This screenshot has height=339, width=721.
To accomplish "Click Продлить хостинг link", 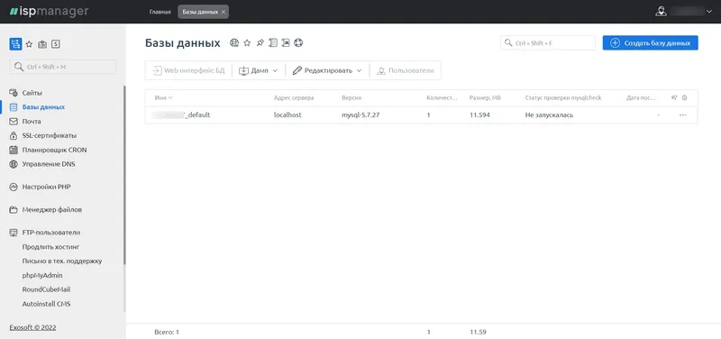I will (51, 247).
